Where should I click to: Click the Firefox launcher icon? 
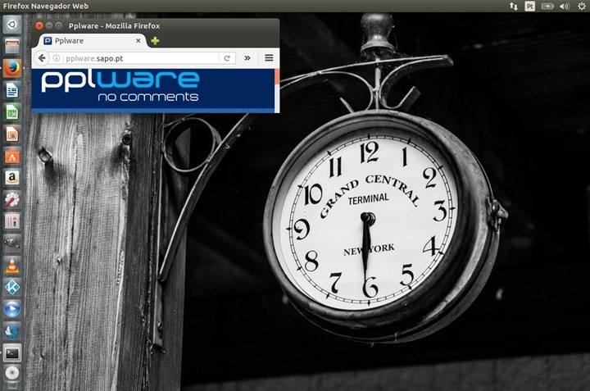(x=12, y=69)
